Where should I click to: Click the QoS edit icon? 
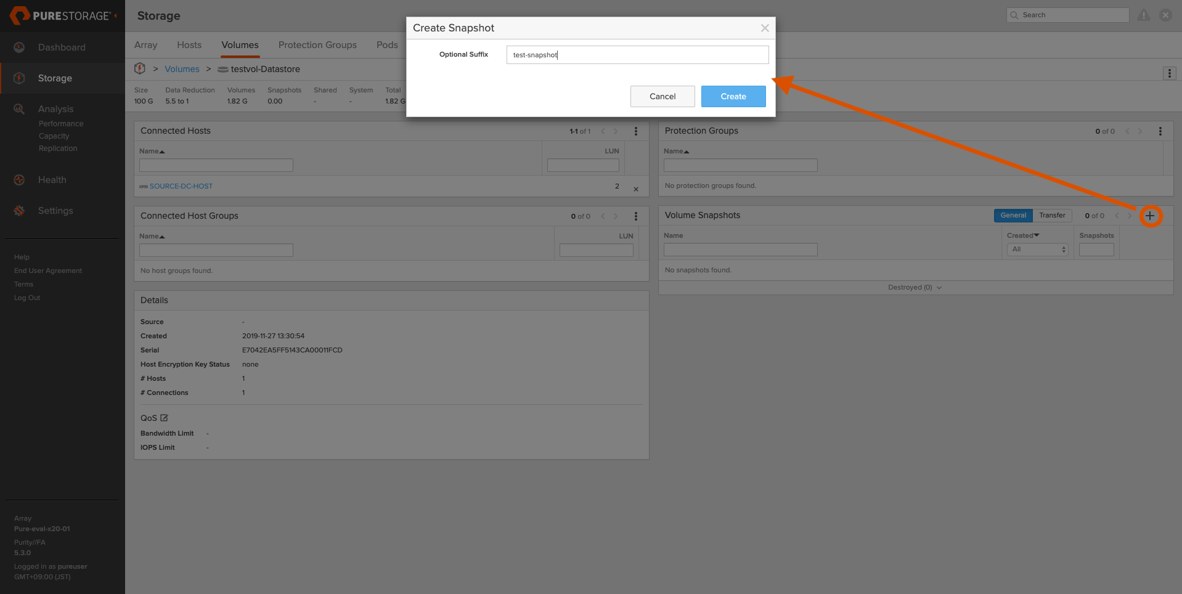pyautogui.click(x=165, y=418)
